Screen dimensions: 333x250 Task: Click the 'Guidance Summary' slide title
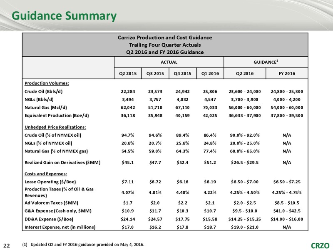tap(64, 16)
